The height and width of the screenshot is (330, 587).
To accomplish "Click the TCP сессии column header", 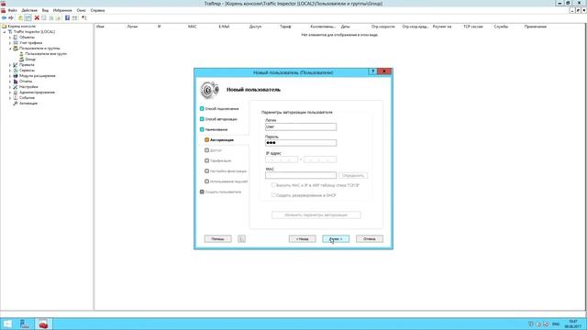I will pos(473,27).
